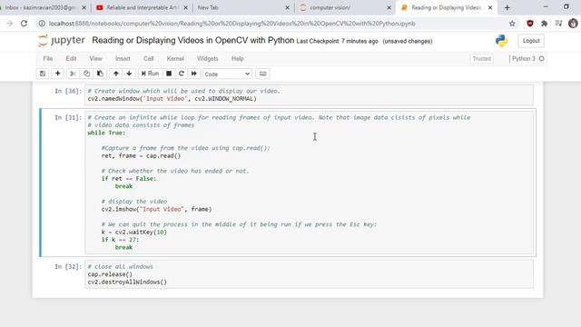The width and height of the screenshot is (581, 327).
Task: Open the View menu
Action: pos(95,58)
